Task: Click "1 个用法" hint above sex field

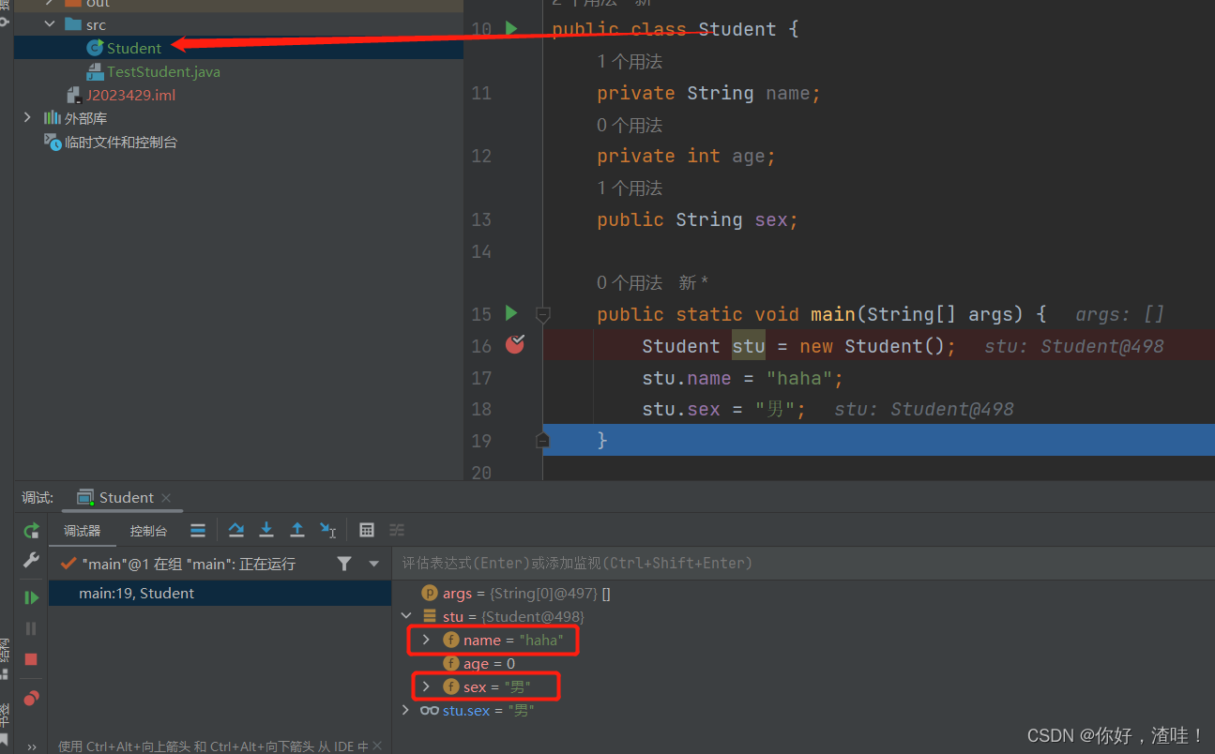Action: (630, 188)
